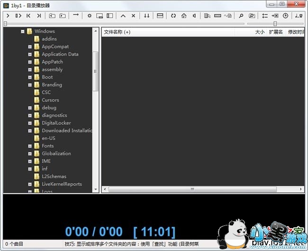Toggle the folder tree panel layout icon
This screenshot has width=308, height=251.
click(110, 16)
